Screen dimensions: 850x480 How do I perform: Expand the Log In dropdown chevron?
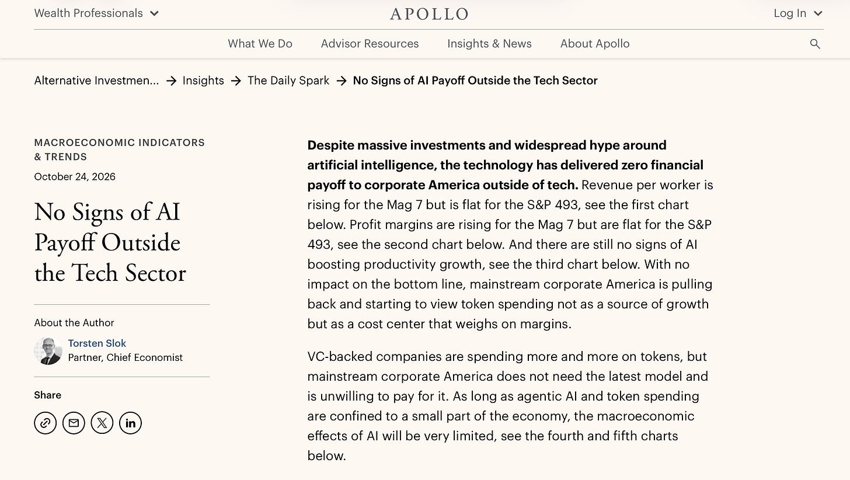point(818,13)
